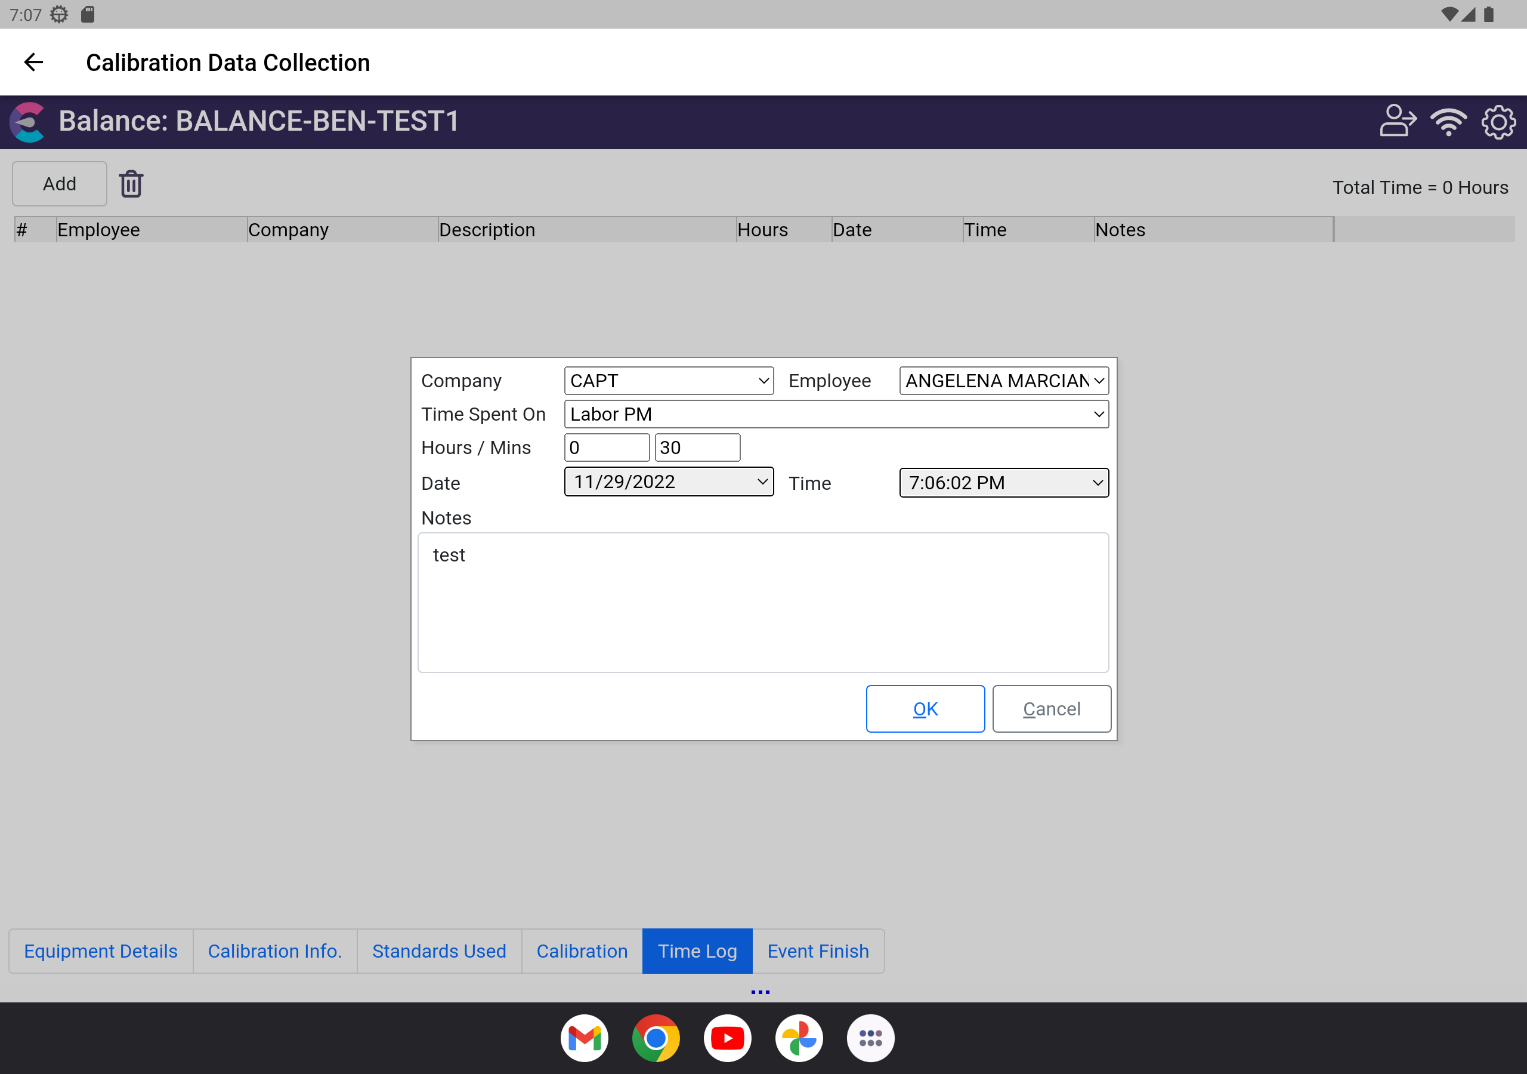The image size is (1527, 1074).
Task: Open the user logout icon
Action: [1398, 122]
